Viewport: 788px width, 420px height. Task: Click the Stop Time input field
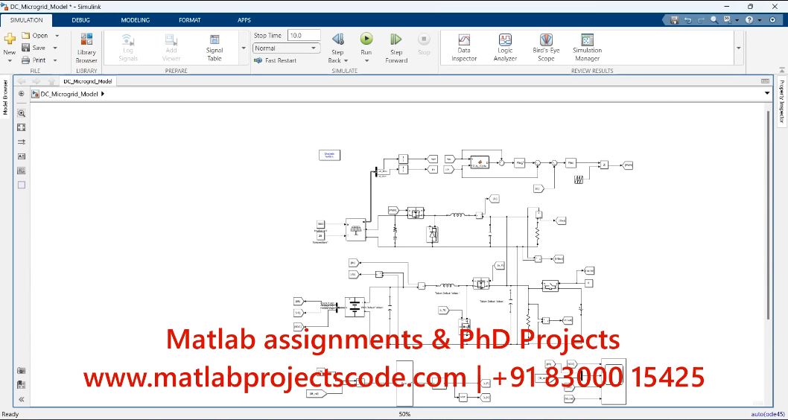[304, 36]
